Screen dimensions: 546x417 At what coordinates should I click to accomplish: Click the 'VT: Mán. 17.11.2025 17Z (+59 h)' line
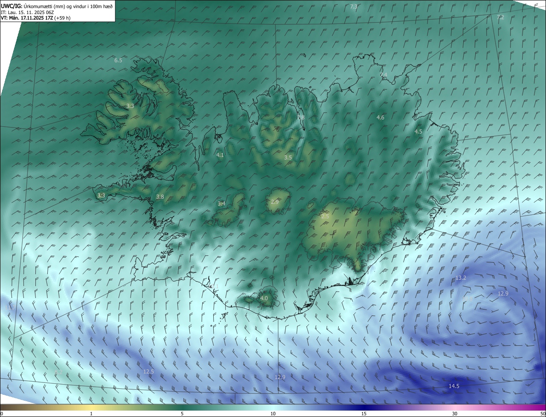[35, 18]
